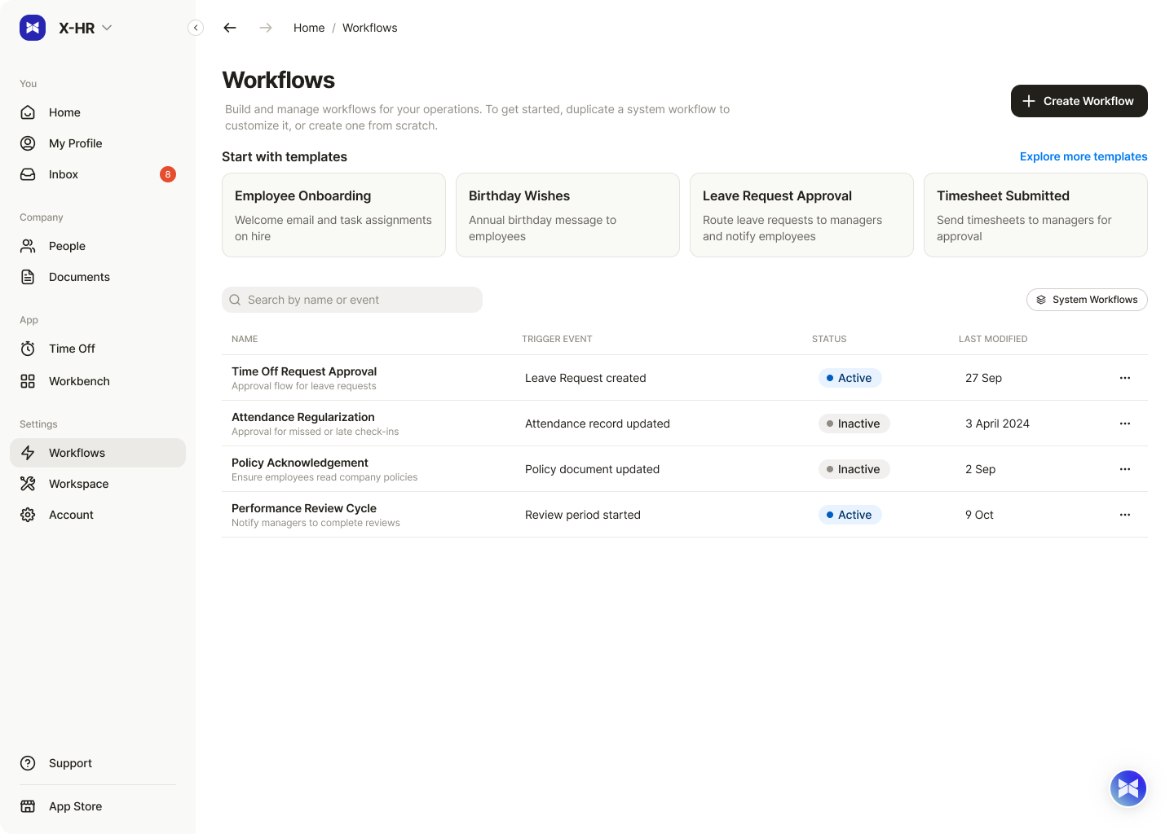
Task: Click the Time Off clock icon
Action: [x=28, y=349]
